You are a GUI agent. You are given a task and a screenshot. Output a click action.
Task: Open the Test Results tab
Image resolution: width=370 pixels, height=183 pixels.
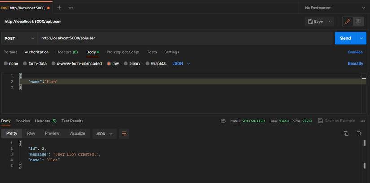73,121
